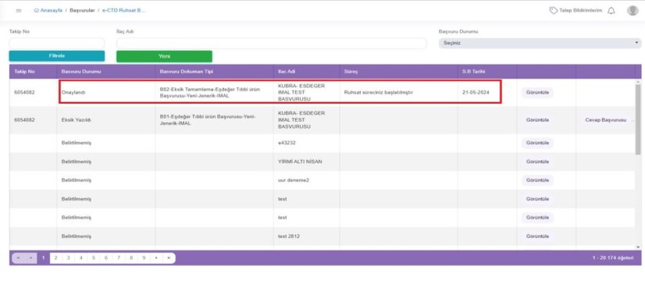Screen dimensions: 645x284
Task: Open the hamburger menu icon
Action: tap(19, 11)
